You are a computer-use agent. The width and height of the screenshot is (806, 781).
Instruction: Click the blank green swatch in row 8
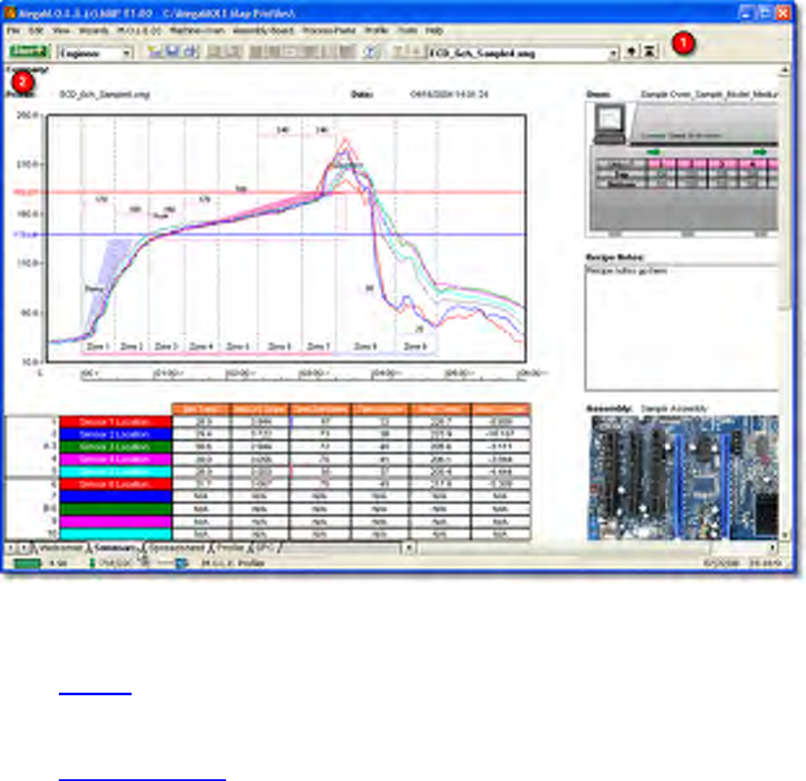click(115, 509)
